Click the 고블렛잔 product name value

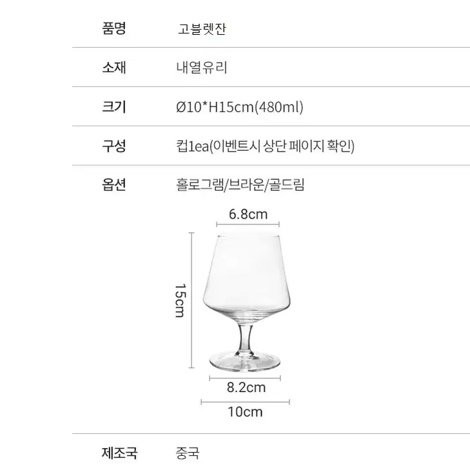coord(202,29)
